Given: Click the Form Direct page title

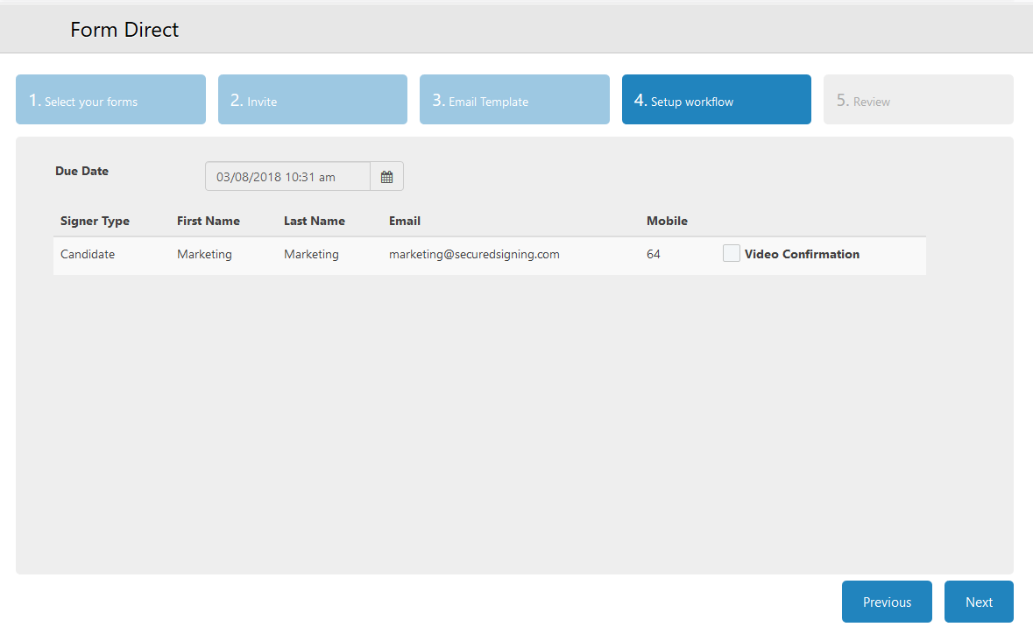Looking at the screenshot, I should pos(124,29).
